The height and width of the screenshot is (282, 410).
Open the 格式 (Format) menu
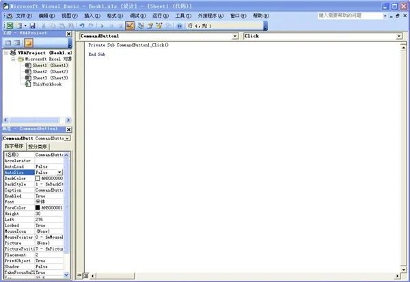(115, 16)
